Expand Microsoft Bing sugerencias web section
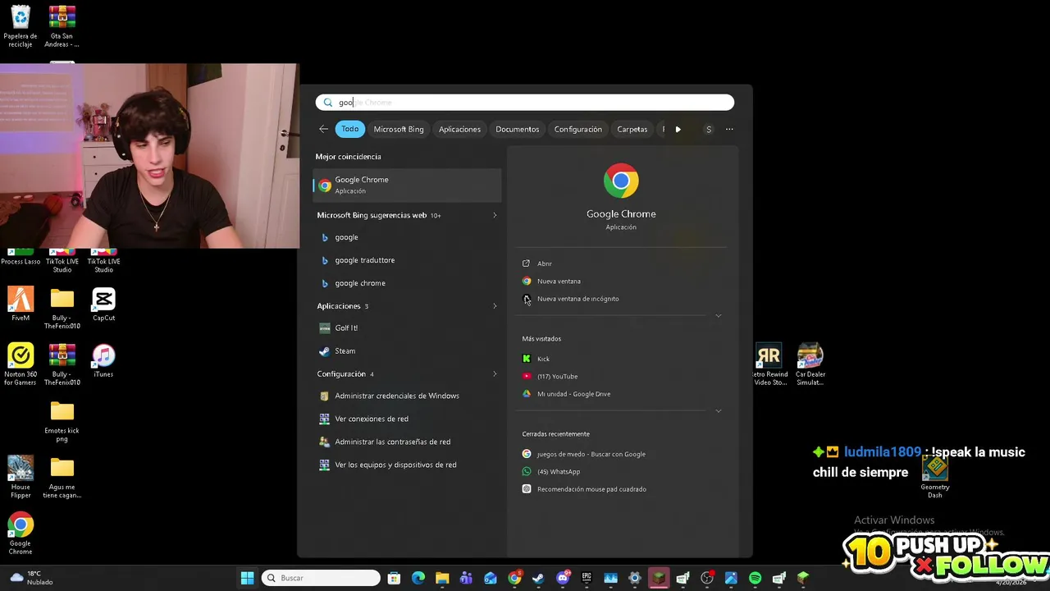Viewport: 1050px width, 591px height. pos(495,215)
